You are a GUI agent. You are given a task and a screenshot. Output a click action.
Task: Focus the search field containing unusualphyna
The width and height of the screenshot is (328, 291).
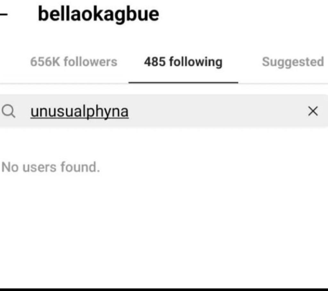(x=164, y=111)
